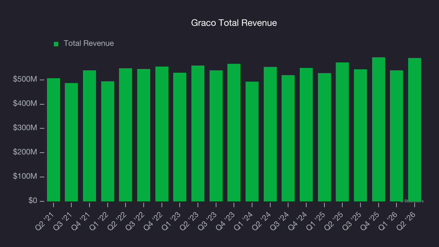The image size is (439, 247).
Task: Pick the "$300M" y-axis label
Action: tap(25, 128)
